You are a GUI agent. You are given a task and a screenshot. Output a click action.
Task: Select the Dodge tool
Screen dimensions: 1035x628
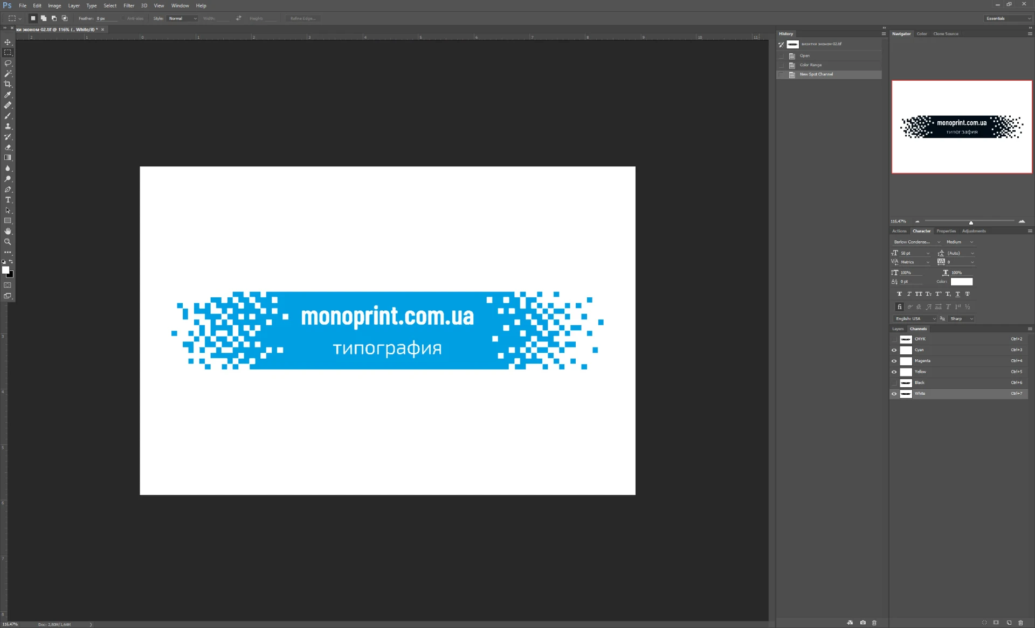[8, 179]
